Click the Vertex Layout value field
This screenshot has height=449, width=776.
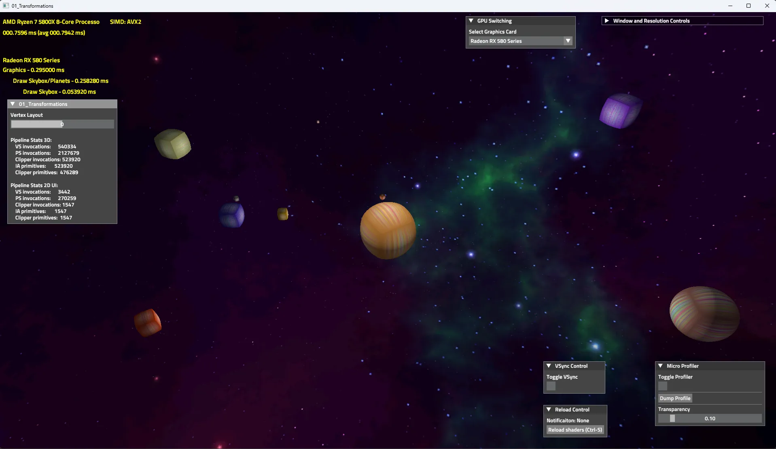62,124
